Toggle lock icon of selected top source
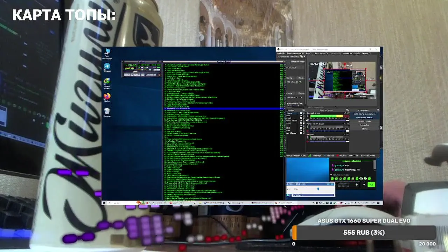This screenshot has height=252, width=448. (303, 113)
